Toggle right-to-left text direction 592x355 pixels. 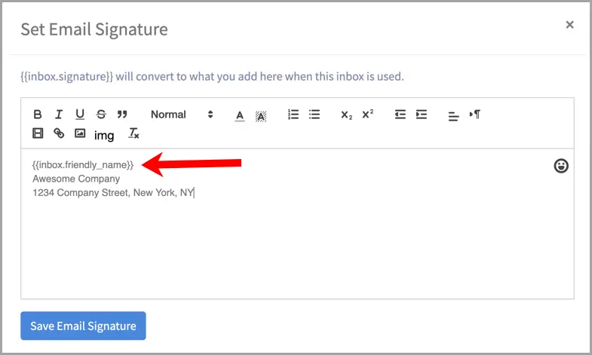coord(475,115)
